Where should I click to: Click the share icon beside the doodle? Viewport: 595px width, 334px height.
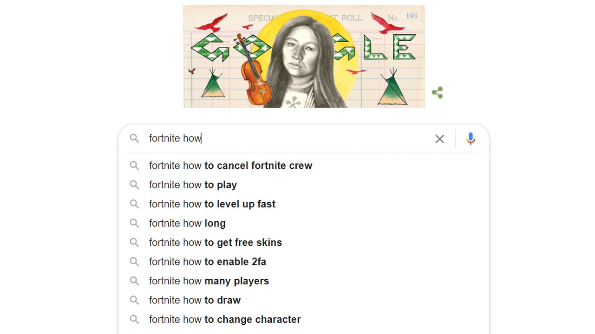pyautogui.click(x=437, y=92)
